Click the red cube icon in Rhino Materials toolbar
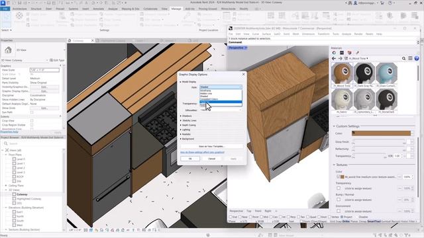 [349, 53]
